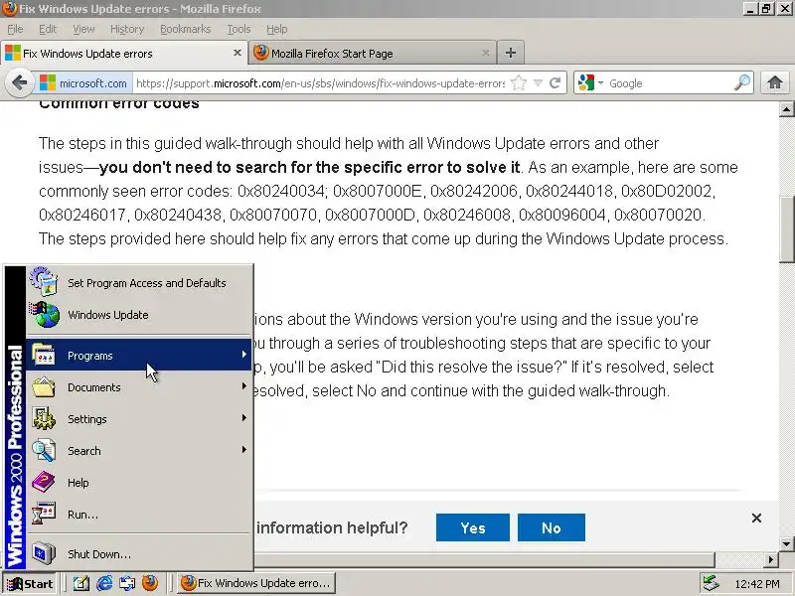
Task: Click the vertical scrollbar thumb
Action: pyautogui.click(x=787, y=228)
